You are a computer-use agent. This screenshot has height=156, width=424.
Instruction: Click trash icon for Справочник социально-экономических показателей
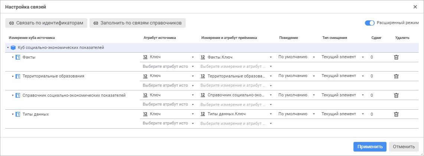[x=396, y=95]
